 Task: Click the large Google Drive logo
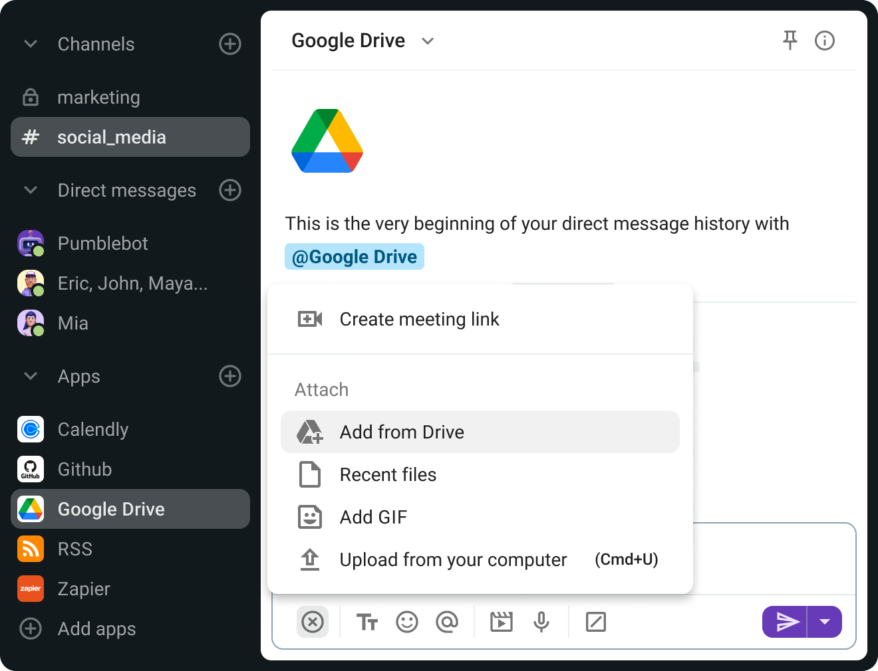coord(327,141)
